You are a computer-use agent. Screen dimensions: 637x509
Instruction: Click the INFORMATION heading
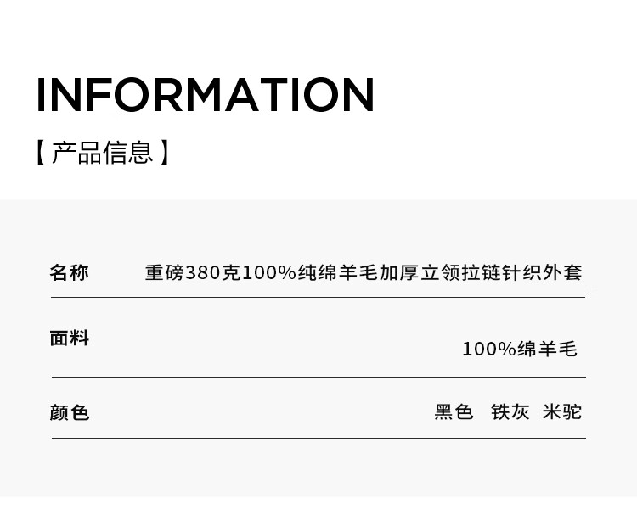coord(206,94)
